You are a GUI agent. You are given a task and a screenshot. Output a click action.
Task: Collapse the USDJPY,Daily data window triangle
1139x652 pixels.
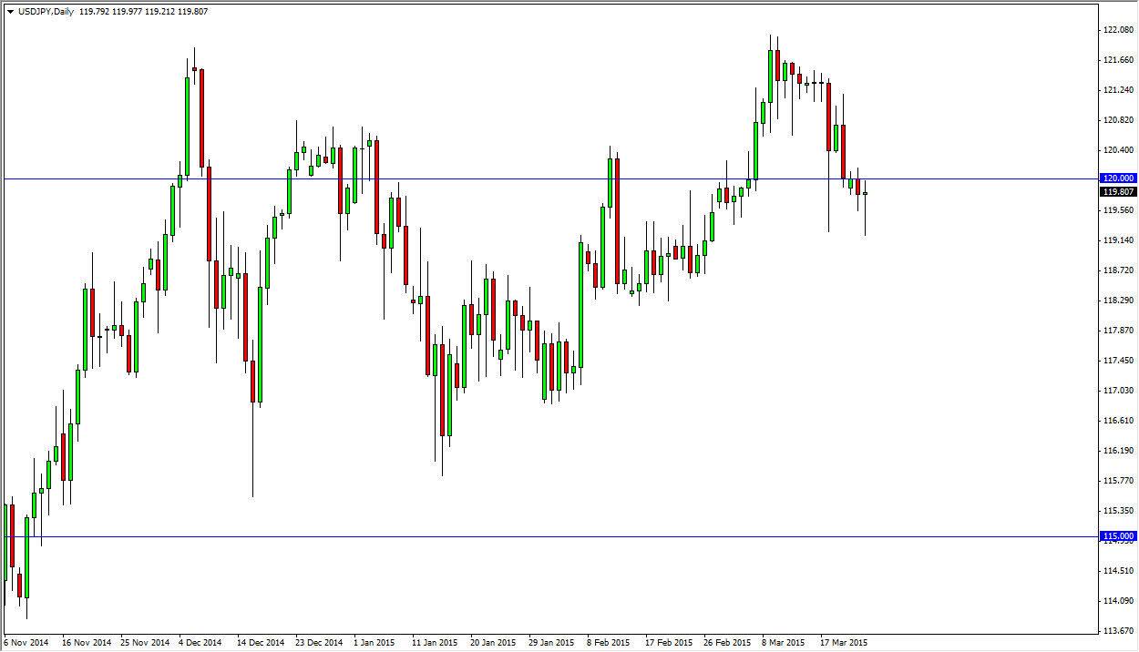point(10,11)
